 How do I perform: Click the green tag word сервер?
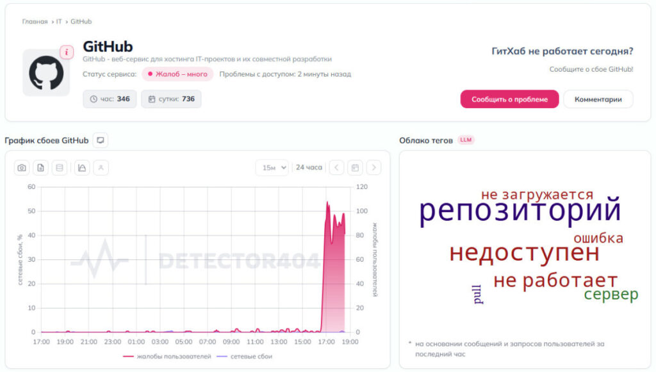[611, 295]
